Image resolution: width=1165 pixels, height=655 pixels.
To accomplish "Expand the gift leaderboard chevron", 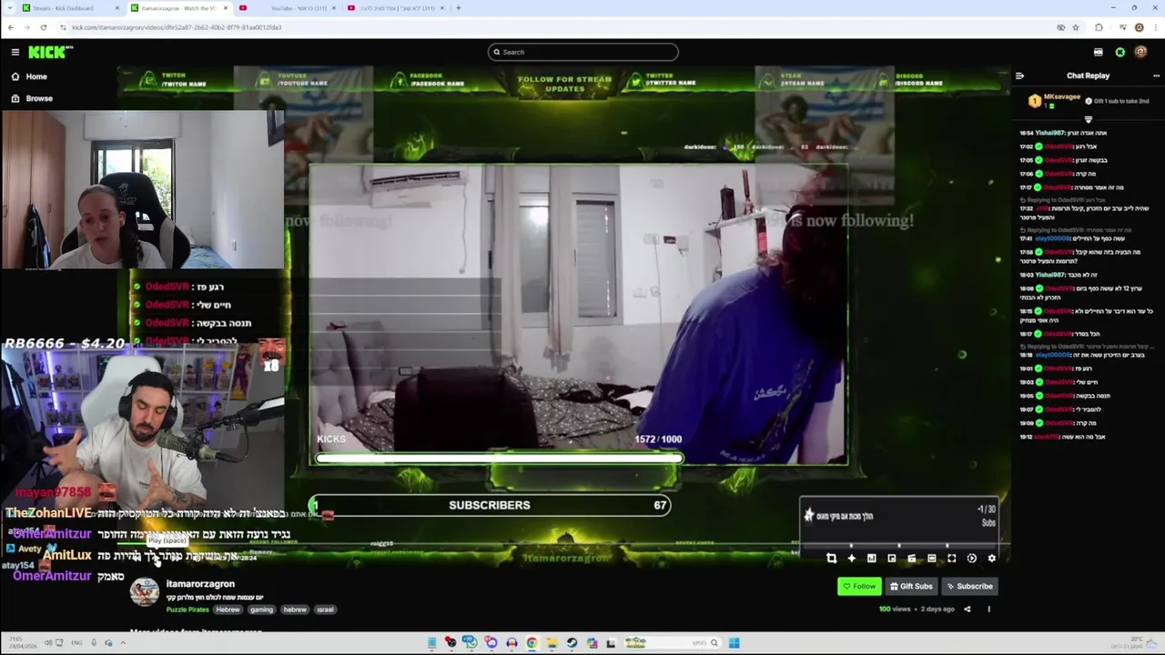I will [1088, 119].
